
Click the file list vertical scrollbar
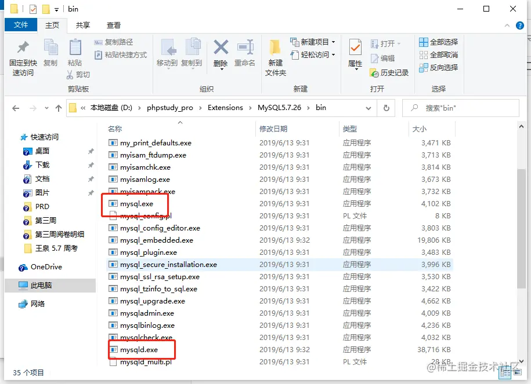coord(521,229)
